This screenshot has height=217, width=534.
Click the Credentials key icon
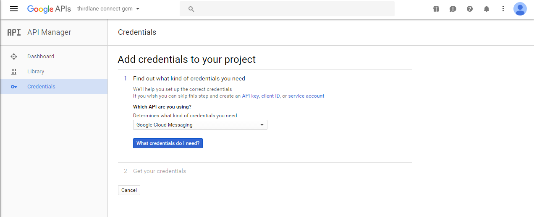coord(13,87)
